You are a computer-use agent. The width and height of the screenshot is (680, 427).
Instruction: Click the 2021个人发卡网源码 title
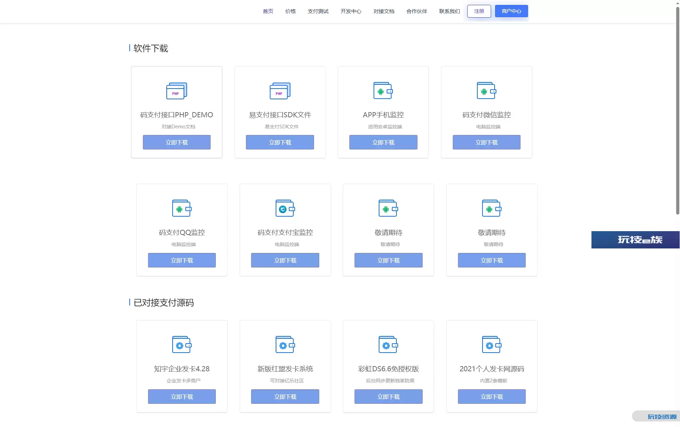[492, 369]
